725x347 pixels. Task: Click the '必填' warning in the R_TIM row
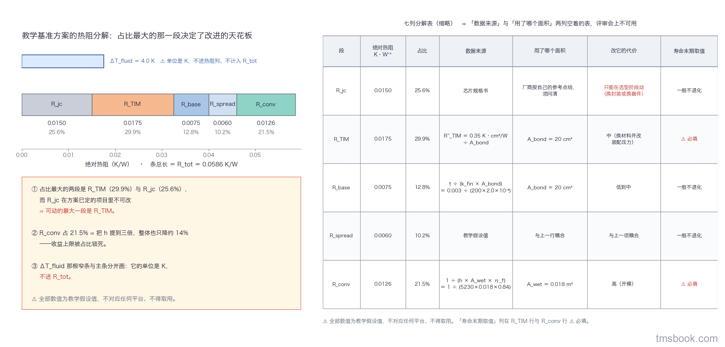coord(689,139)
